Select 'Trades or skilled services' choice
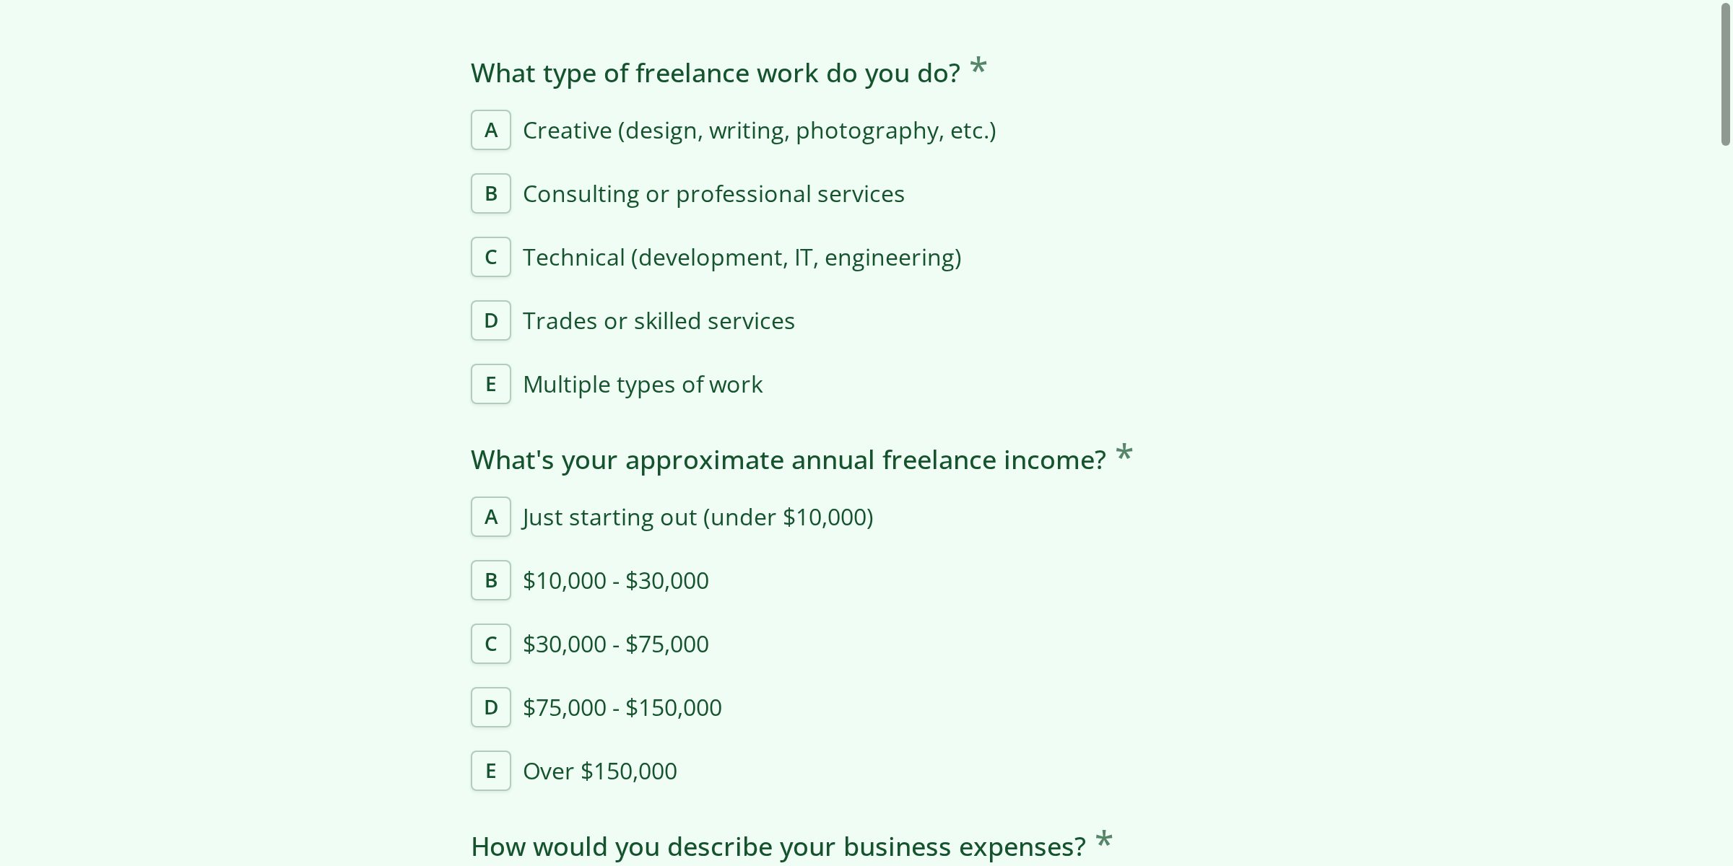Screen dimensions: 1733x866 658,321
